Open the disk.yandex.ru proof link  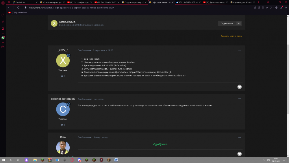click(150, 72)
